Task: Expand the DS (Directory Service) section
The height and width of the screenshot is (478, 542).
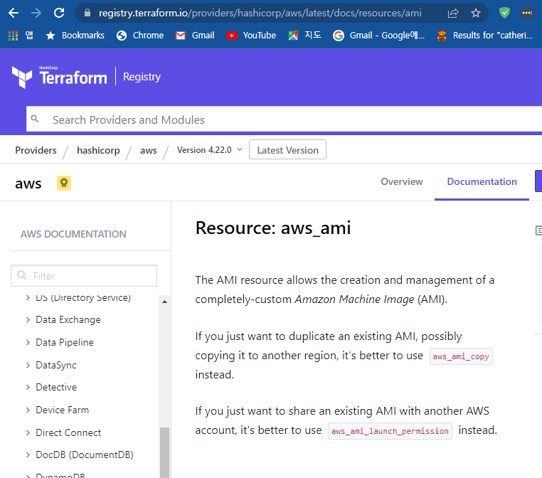Action: tap(28, 297)
